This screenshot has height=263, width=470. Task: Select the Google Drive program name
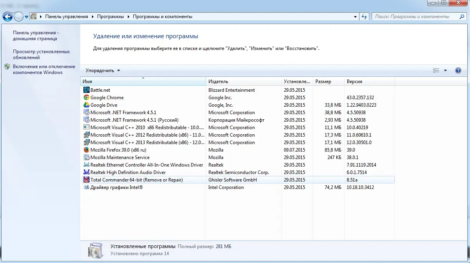[104, 105]
